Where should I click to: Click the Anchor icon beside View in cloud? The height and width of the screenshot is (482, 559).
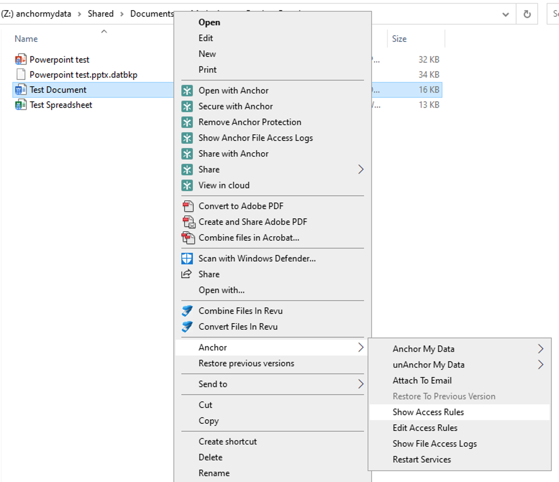(x=187, y=185)
